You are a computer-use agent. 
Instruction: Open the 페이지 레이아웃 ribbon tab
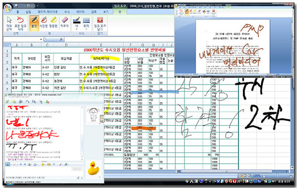click(x=48, y=12)
